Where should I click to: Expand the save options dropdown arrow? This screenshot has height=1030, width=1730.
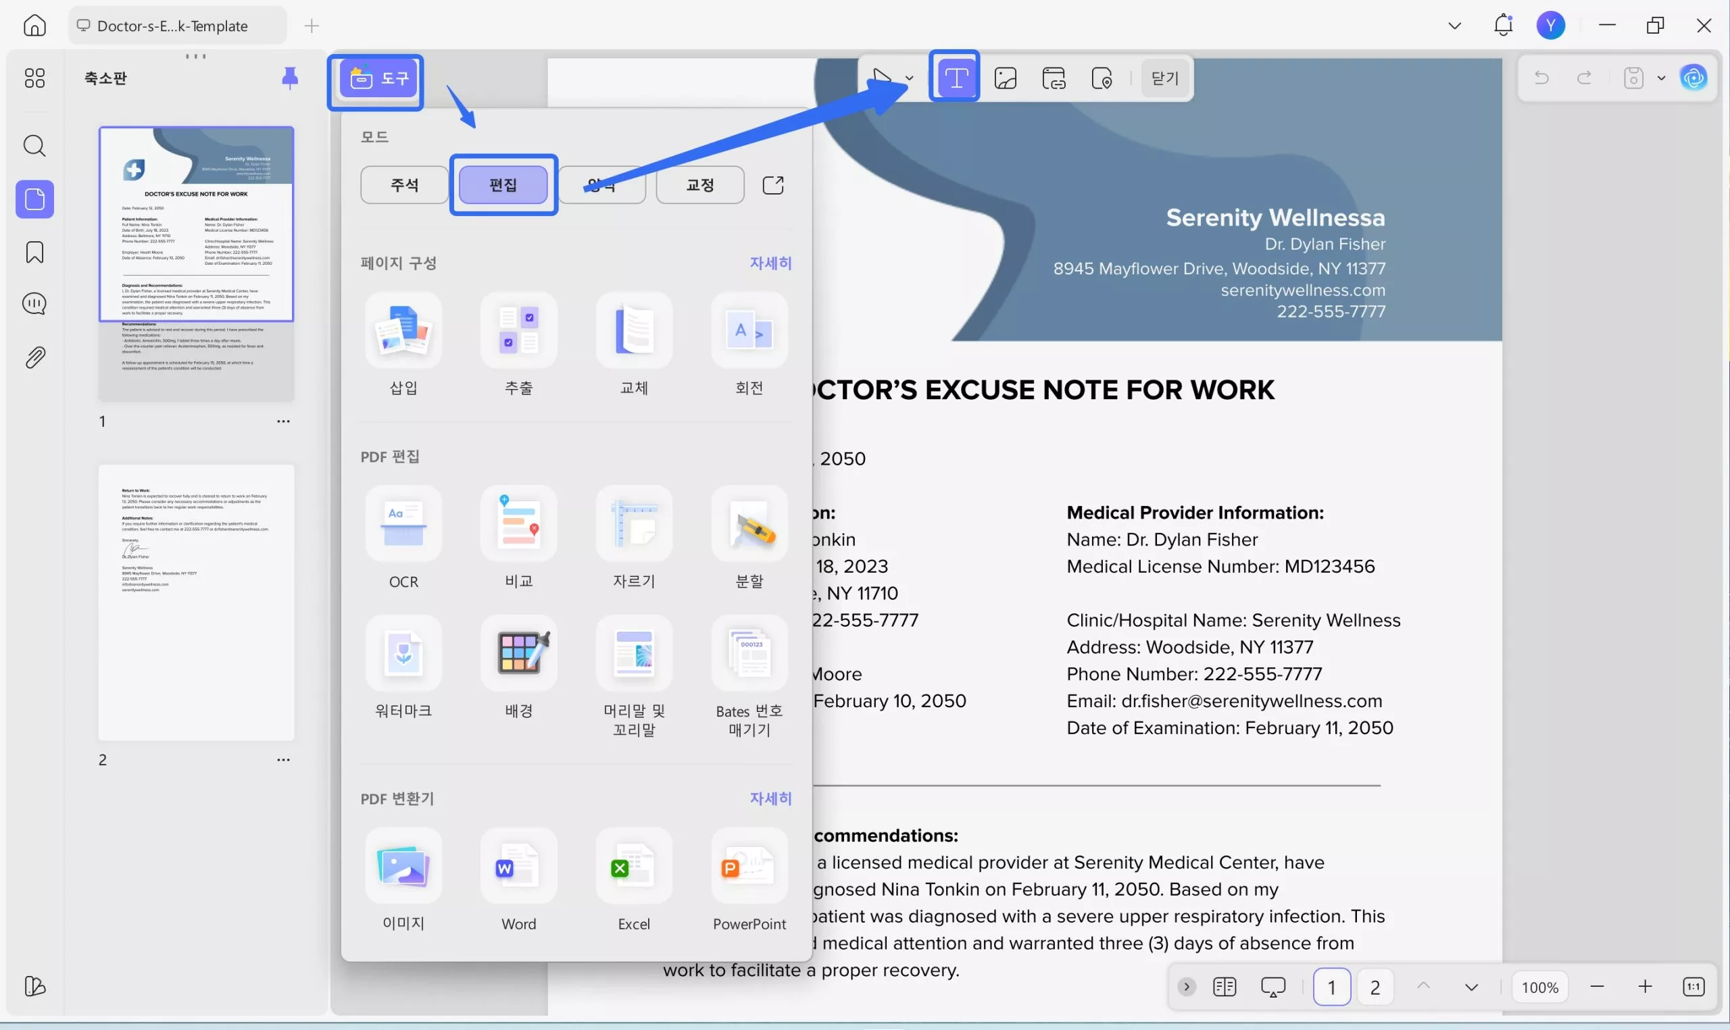click(1661, 78)
